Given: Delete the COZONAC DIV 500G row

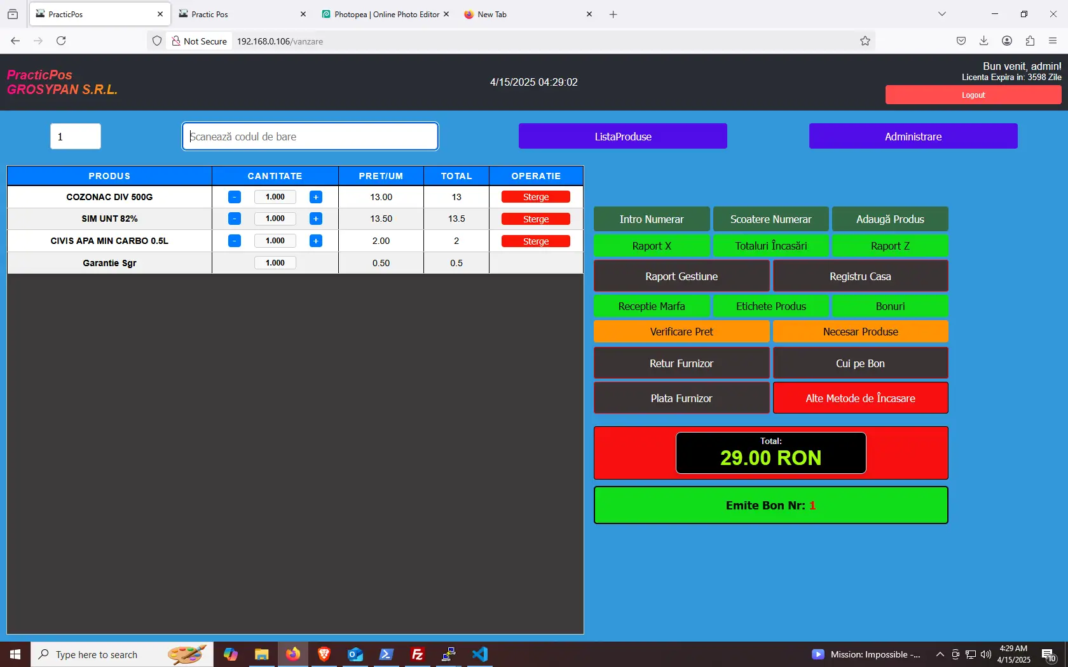Looking at the screenshot, I should coord(535,197).
